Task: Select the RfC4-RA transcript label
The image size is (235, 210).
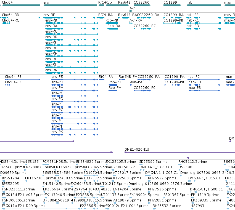Action: pos(105,15)
